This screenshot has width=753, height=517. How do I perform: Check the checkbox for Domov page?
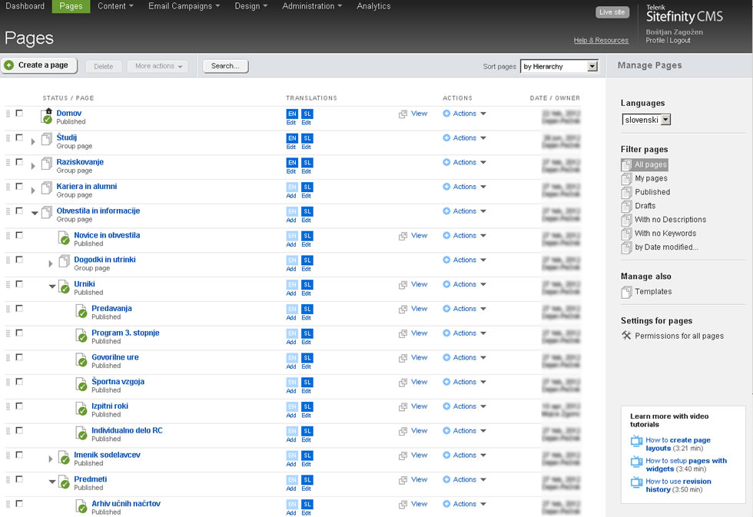[x=19, y=114]
